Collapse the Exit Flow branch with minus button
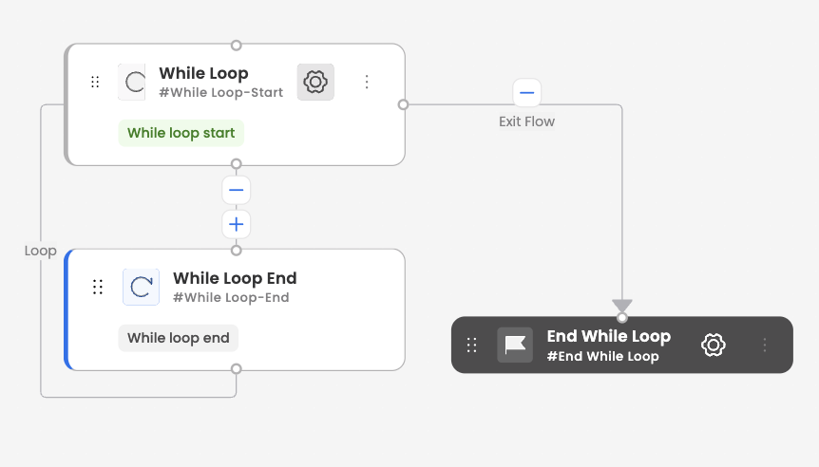This screenshot has width=819, height=467. 526,93
